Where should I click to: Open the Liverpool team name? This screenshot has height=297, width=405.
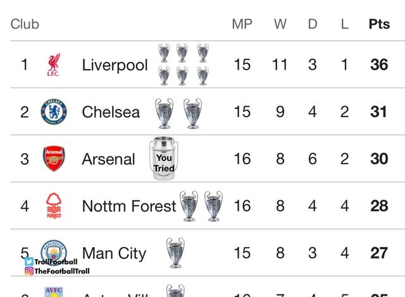click(115, 65)
